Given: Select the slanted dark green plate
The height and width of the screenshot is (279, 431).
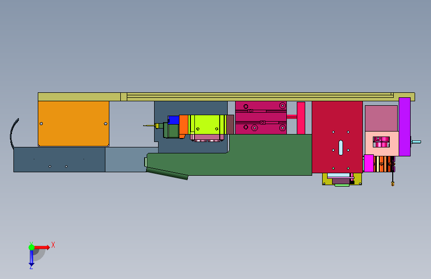Looking at the screenshot, I should (x=167, y=173).
